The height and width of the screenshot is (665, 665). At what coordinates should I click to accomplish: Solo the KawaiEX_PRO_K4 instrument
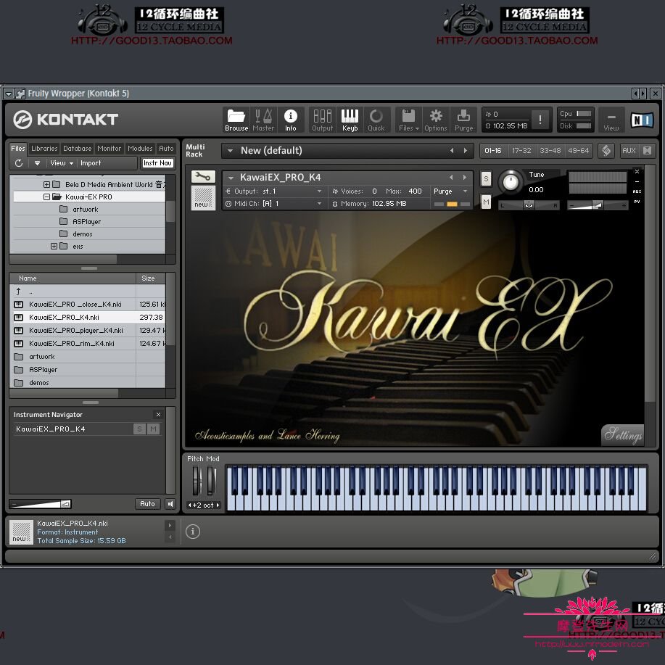coord(486,178)
